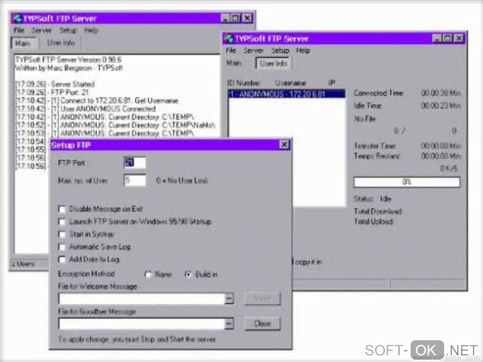Browse for Welcome Message file with ellipsis button

(x=230, y=299)
